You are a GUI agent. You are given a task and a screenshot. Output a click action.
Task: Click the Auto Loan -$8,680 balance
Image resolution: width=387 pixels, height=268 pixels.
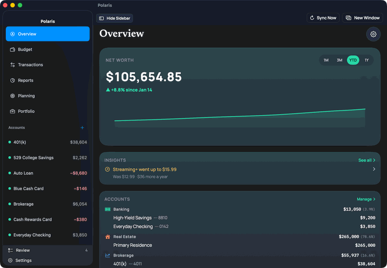click(78, 173)
